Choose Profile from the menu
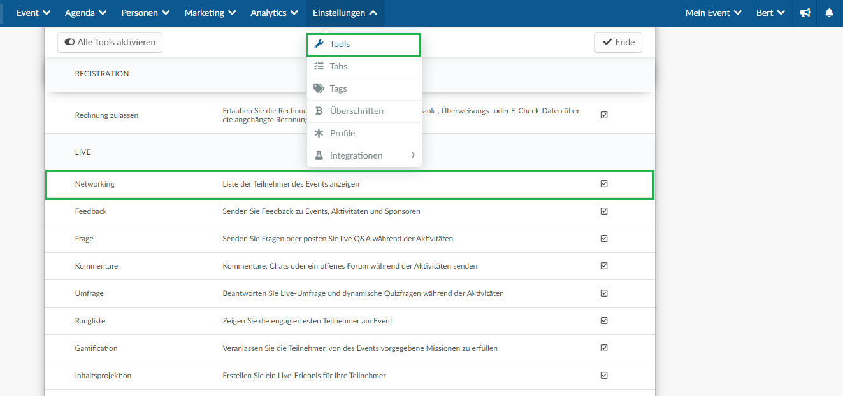Viewport: 843px width, 396px height. pos(364,133)
